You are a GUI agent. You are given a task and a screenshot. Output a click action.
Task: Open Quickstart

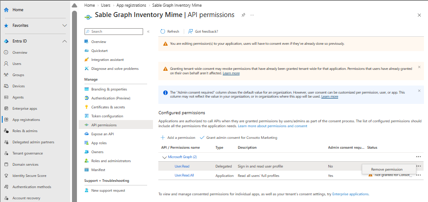[99, 51]
